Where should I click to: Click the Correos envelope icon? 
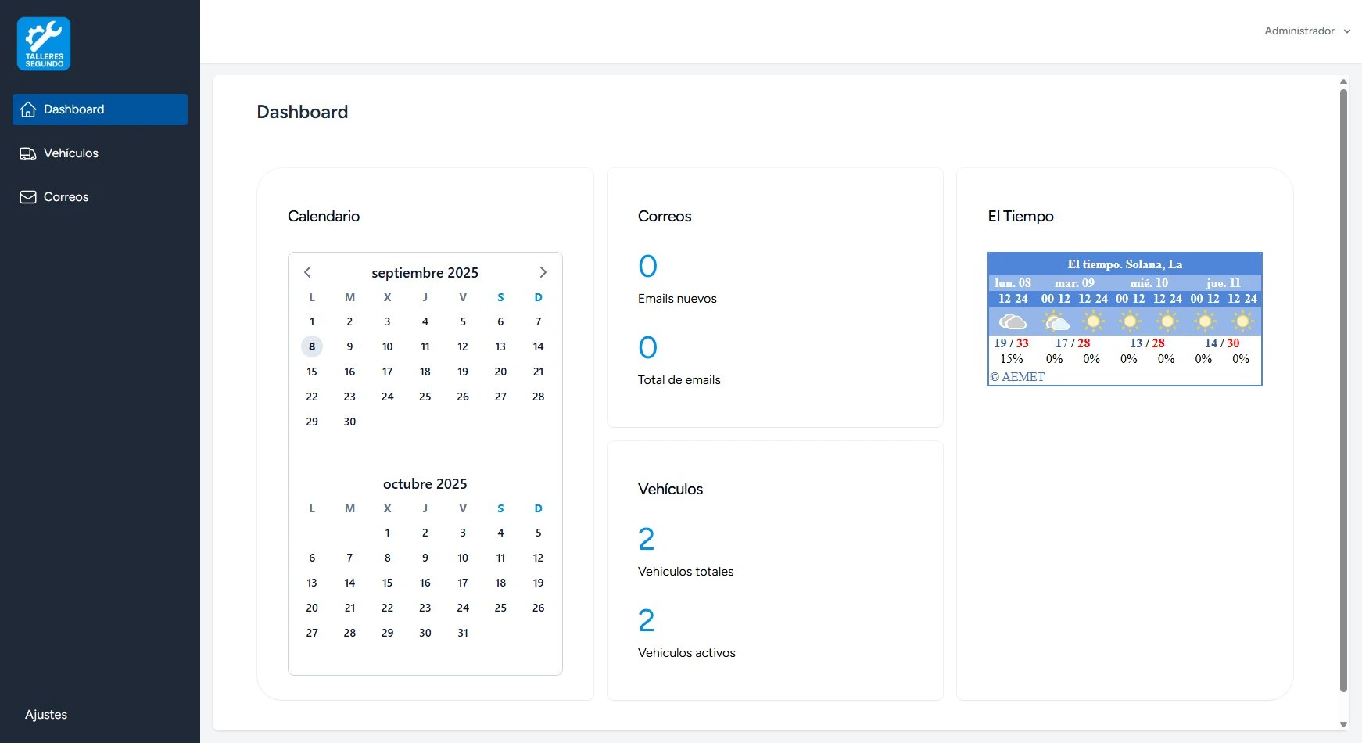28,197
